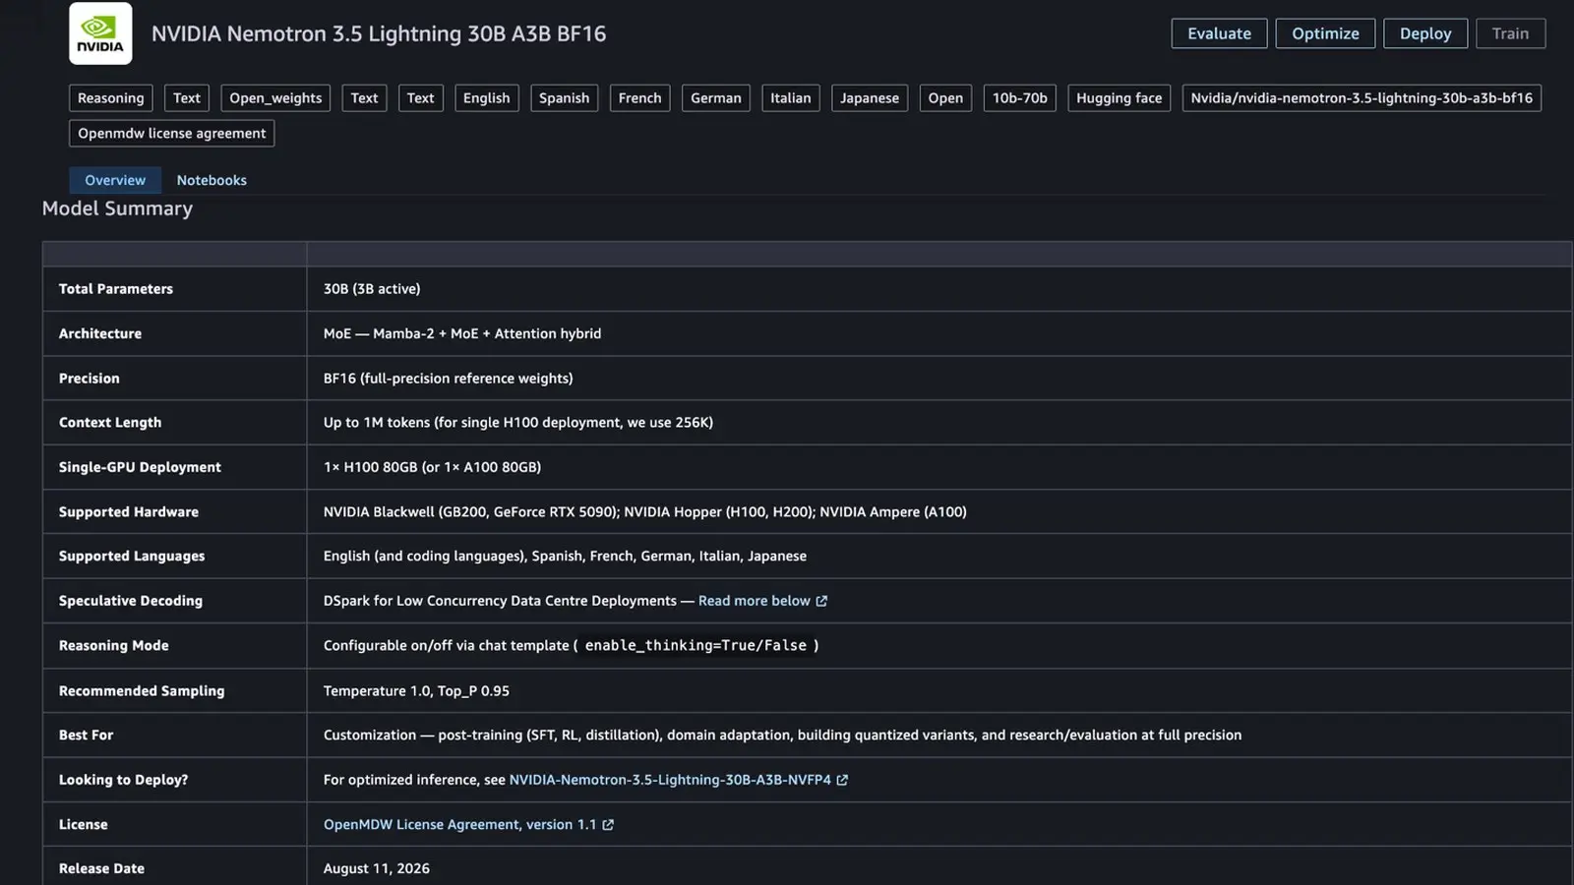Click the Open_weights tag
Image resolution: width=1574 pixels, height=885 pixels.
(275, 98)
